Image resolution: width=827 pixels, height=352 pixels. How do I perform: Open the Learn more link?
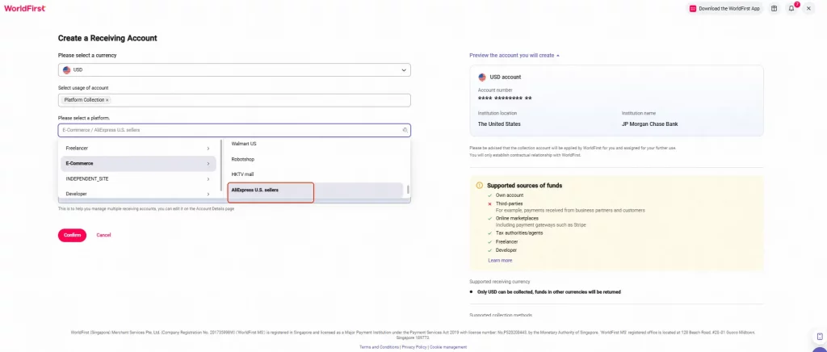coord(500,260)
